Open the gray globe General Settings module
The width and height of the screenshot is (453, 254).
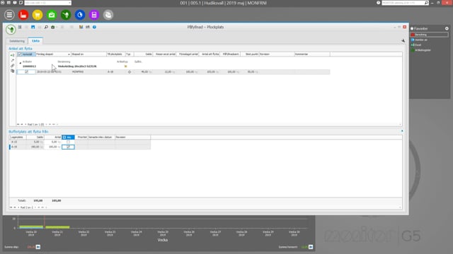click(x=108, y=15)
